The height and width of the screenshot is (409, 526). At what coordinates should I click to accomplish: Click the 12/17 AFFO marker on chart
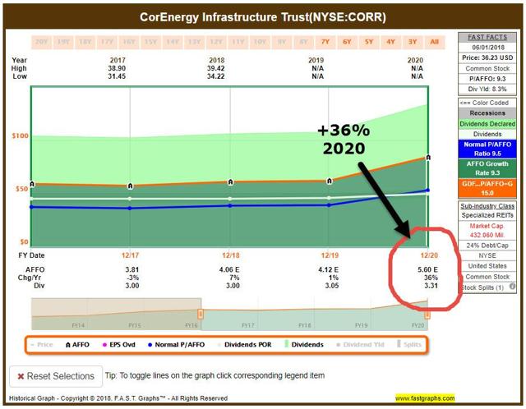[130, 186]
